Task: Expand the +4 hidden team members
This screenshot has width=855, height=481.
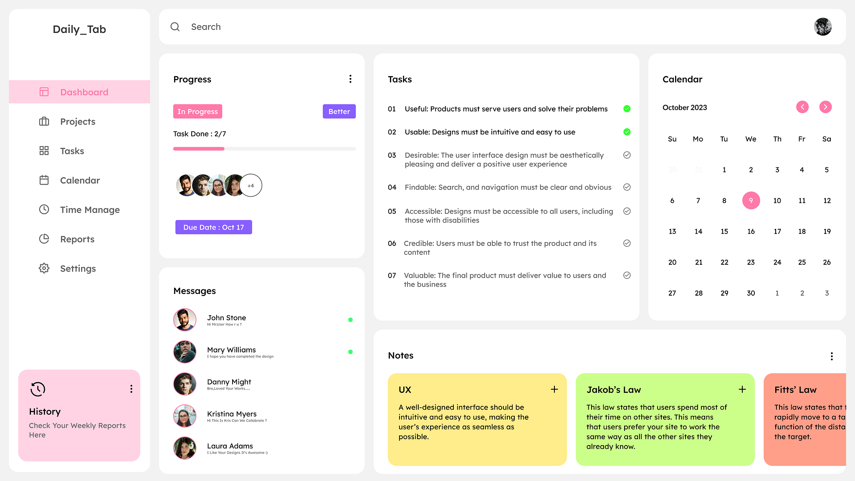Action: [251, 185]
